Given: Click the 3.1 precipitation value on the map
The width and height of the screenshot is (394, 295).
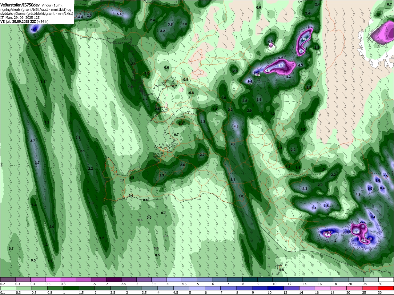Looking at the screenshot, I should (233, 180).
